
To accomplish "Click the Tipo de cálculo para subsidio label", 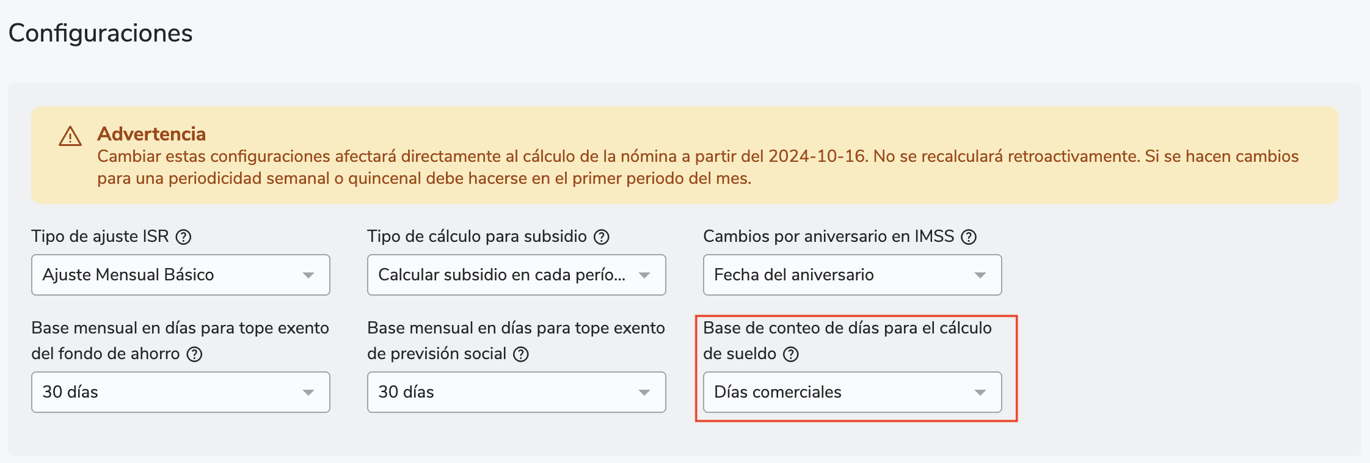I will [x=477, y=236].
